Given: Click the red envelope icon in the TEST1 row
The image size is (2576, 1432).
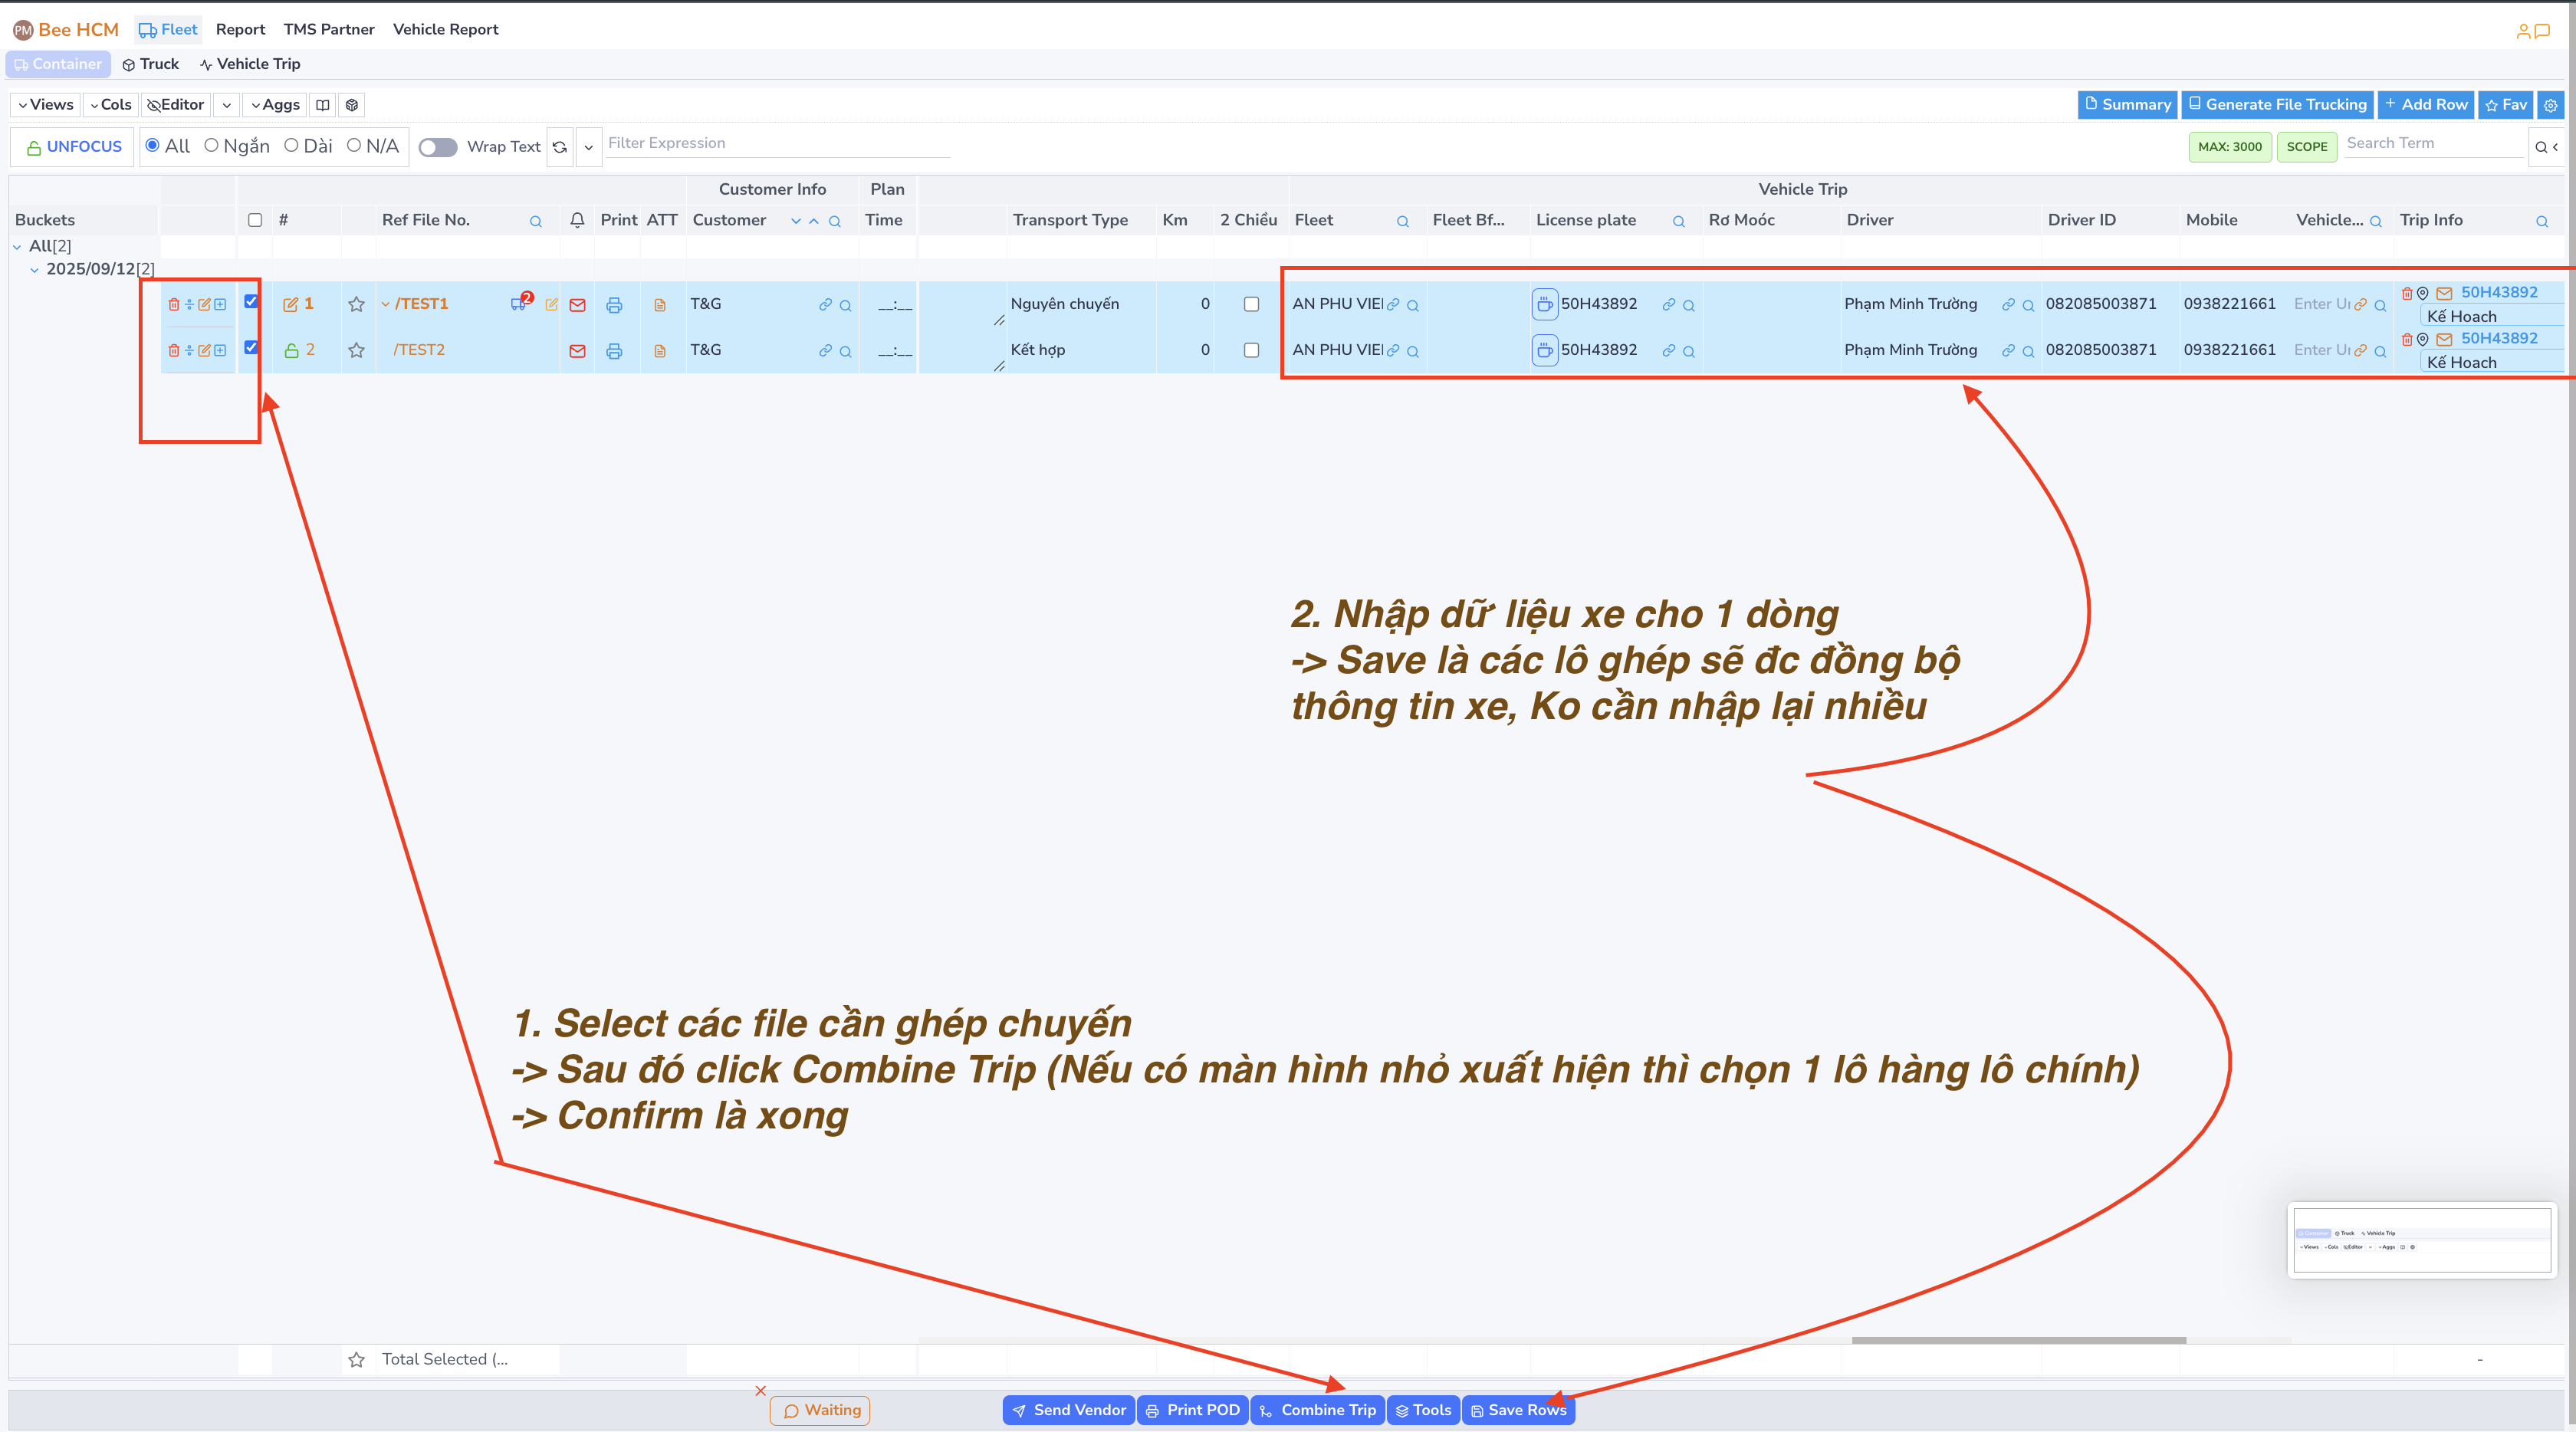Looking at the screenshot, I should click(x=577, y=305).
